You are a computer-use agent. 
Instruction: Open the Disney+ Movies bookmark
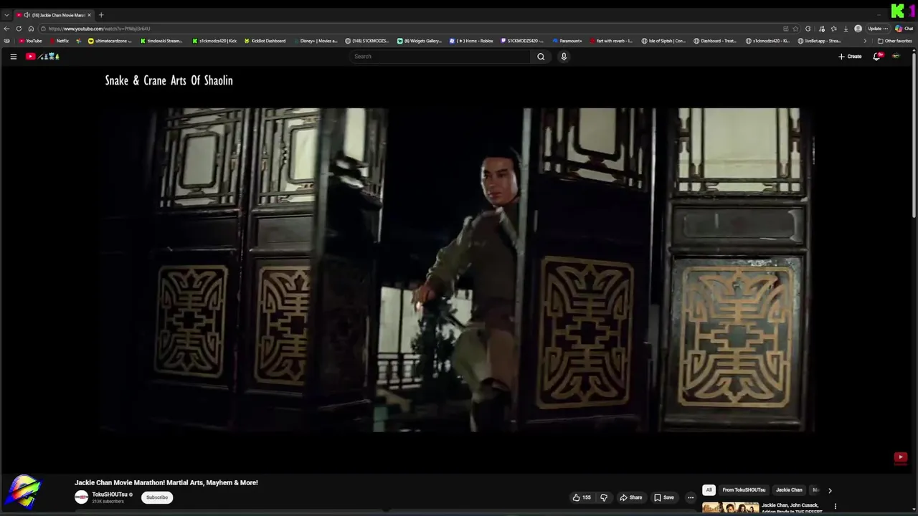(x=315, y=41)
